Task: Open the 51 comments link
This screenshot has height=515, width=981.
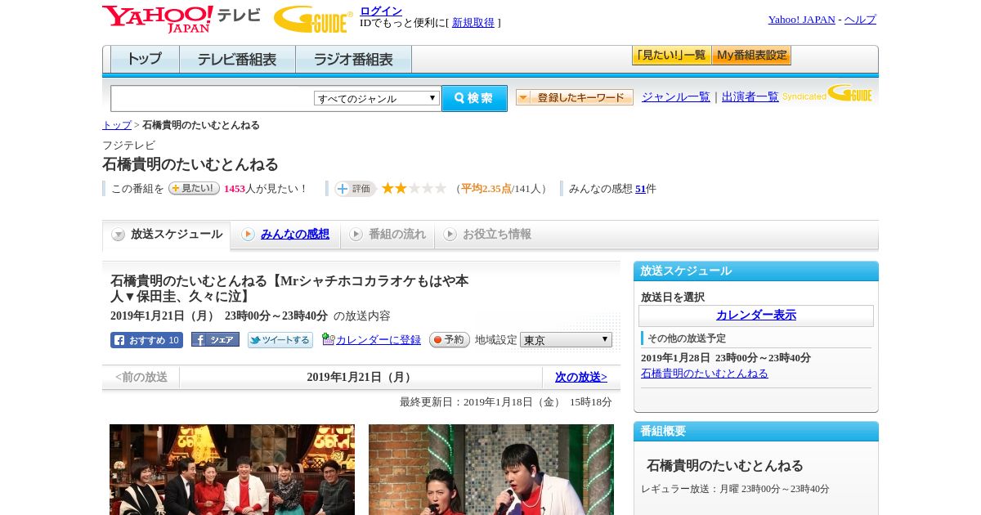Action: tap(640, 189)
